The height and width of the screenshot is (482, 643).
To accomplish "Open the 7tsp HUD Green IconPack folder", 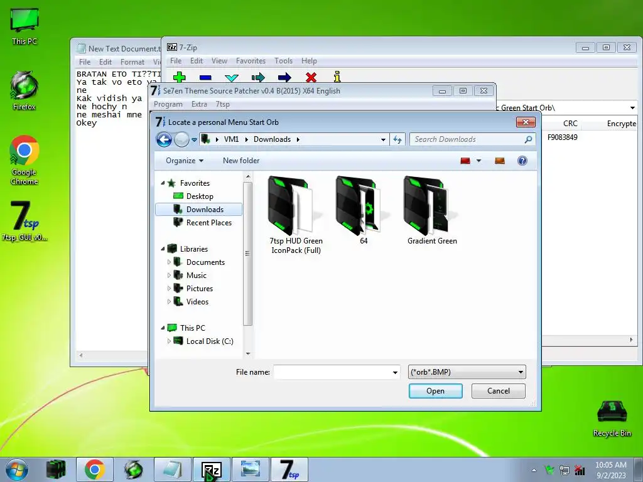I will (x=296, y=215).
